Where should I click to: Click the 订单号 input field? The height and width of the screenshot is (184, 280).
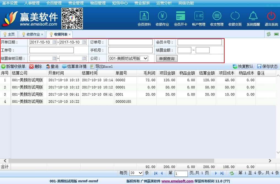(x=130, y=42)
